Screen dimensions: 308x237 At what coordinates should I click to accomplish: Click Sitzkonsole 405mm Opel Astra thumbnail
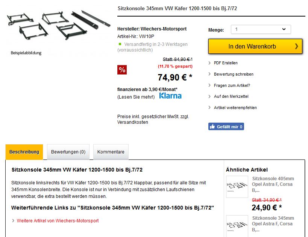pos(237,187)
